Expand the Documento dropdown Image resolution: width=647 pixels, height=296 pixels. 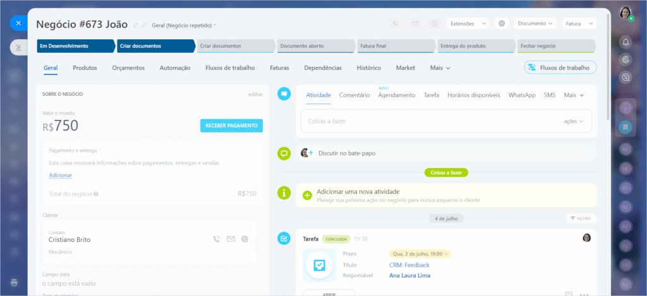[535, 23]
